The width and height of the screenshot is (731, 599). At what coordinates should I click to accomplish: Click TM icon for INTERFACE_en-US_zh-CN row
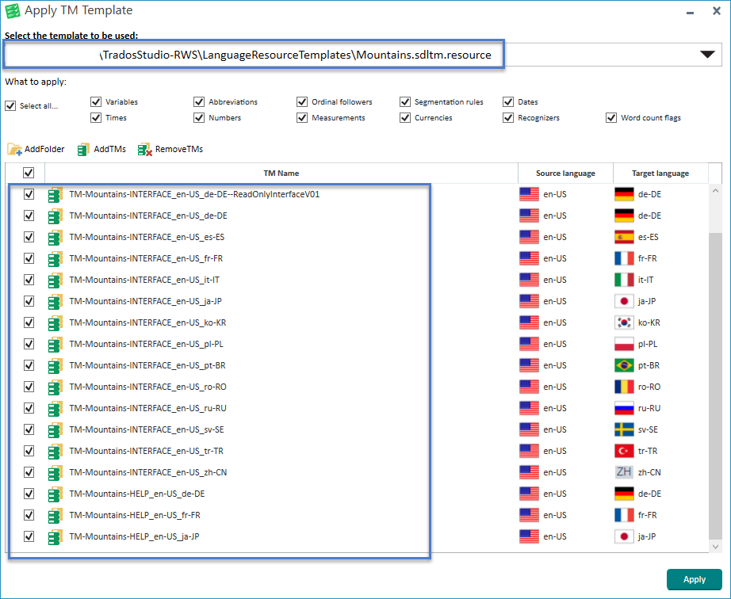click(x=55, y=473)
